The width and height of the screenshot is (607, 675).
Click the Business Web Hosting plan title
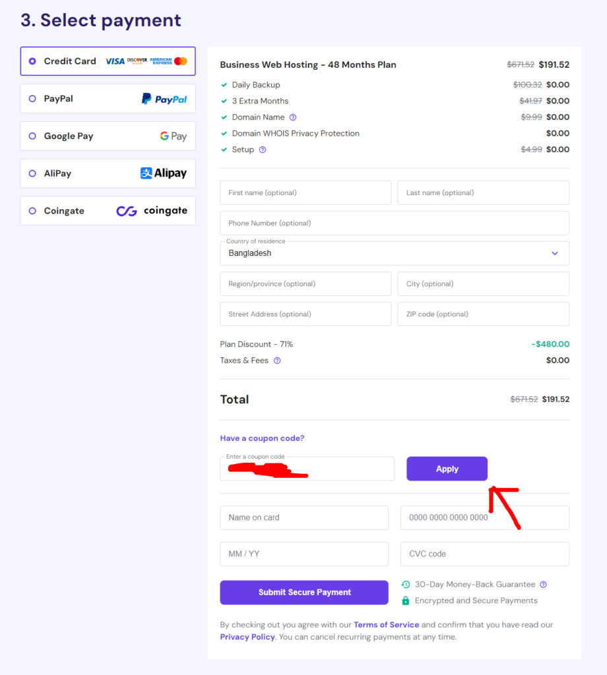click(308, 65)
